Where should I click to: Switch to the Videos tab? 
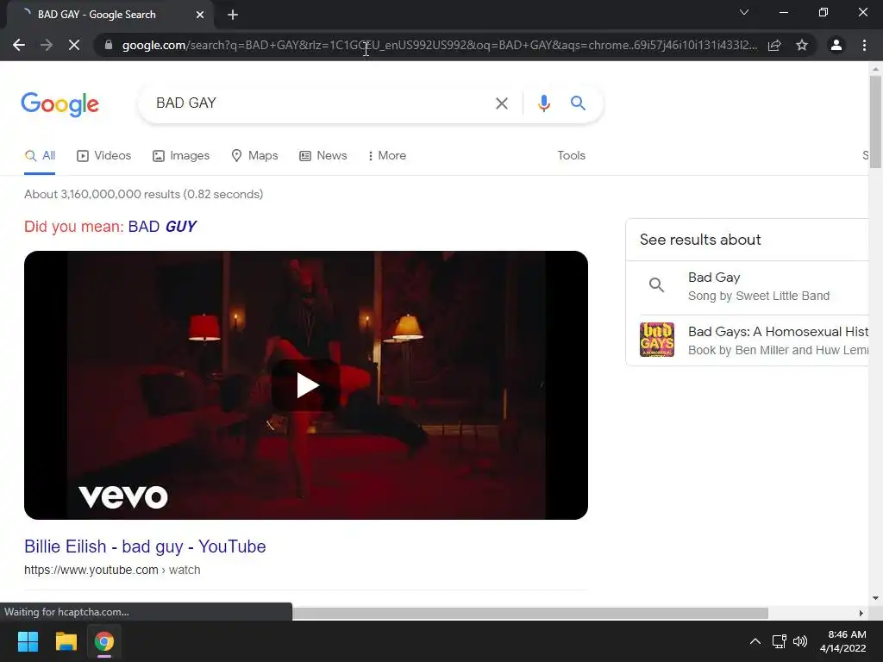click(103, 156)
